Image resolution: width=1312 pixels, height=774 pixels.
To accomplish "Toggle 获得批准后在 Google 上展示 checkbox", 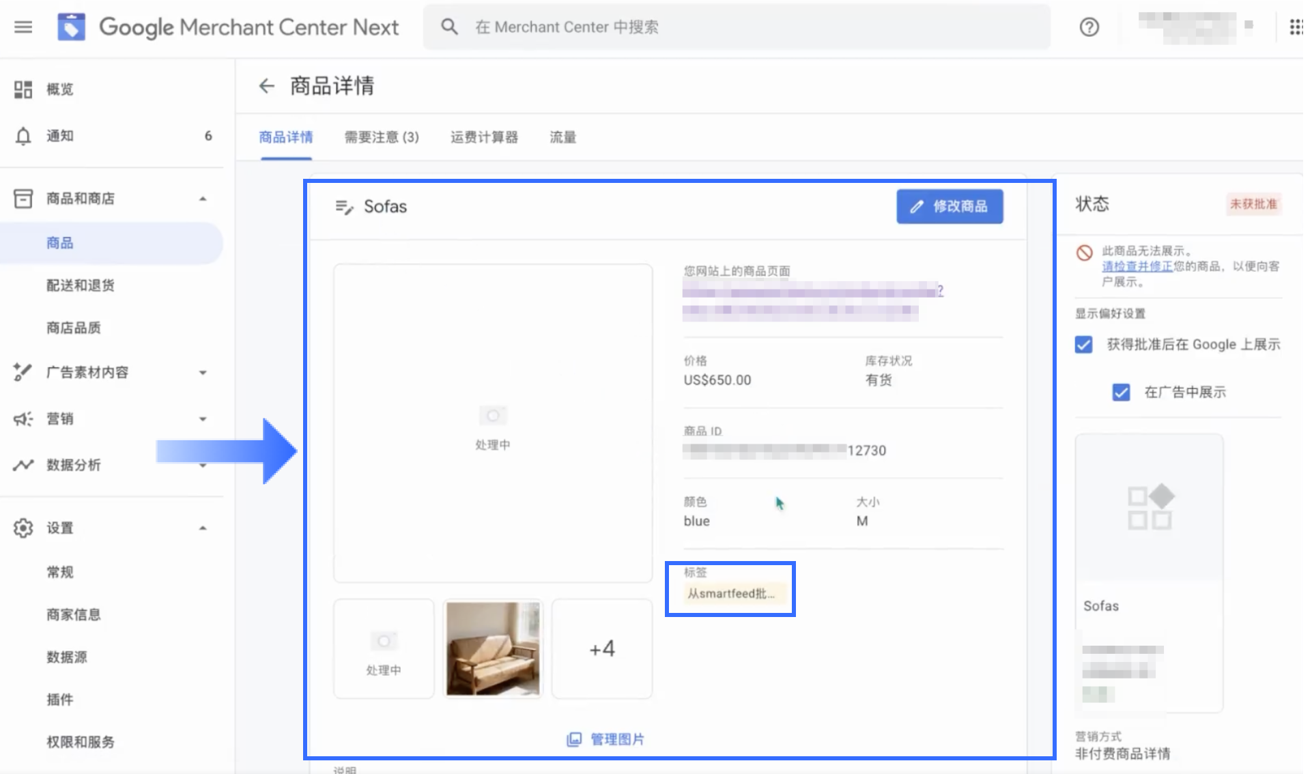I will [1083, 345].
